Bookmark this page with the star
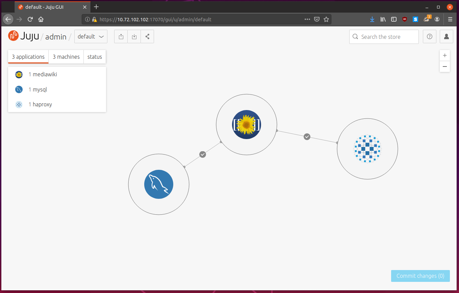This screenshot has width=459, height=293. [x=326, y=19]
